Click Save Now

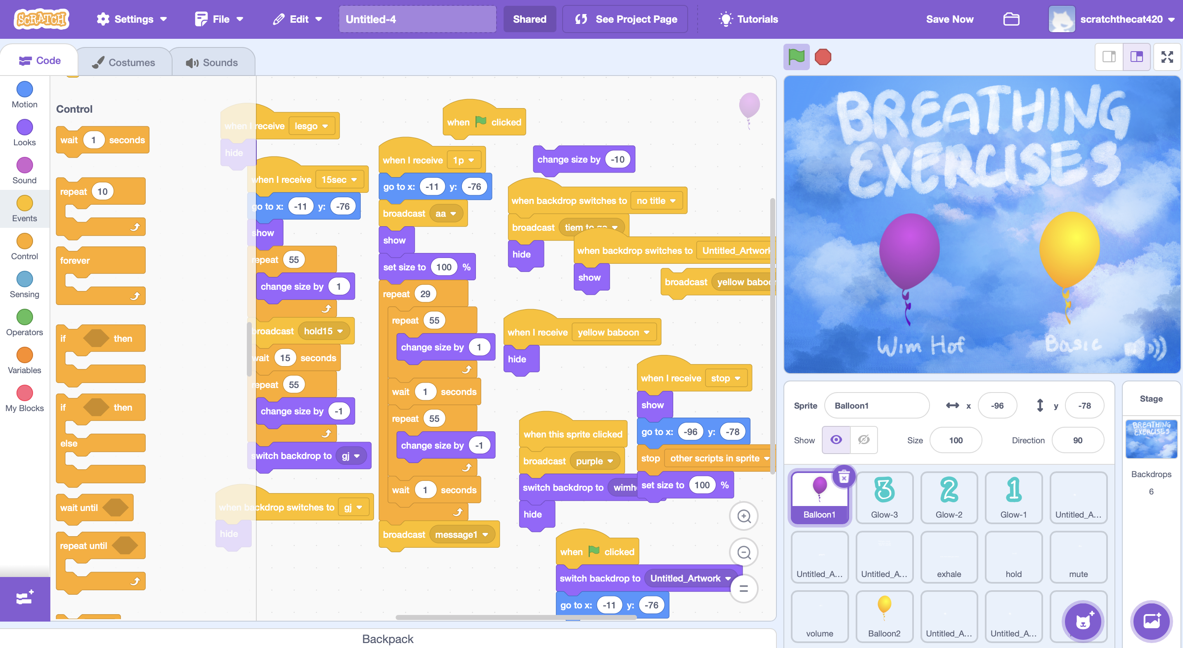click(x=949, y=19)
